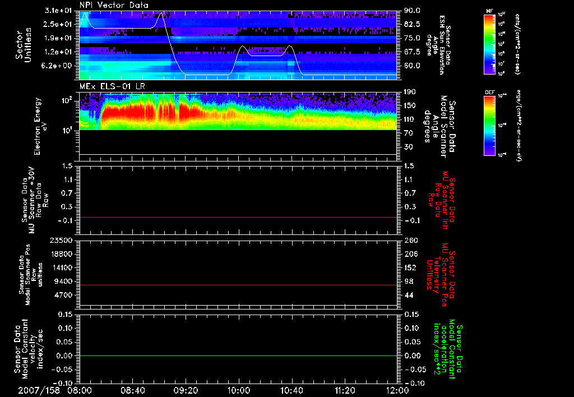Click the "MU Scanner +30V Raw Data" axis label
This screenshot has height=397, width=574.
point(35,200)
